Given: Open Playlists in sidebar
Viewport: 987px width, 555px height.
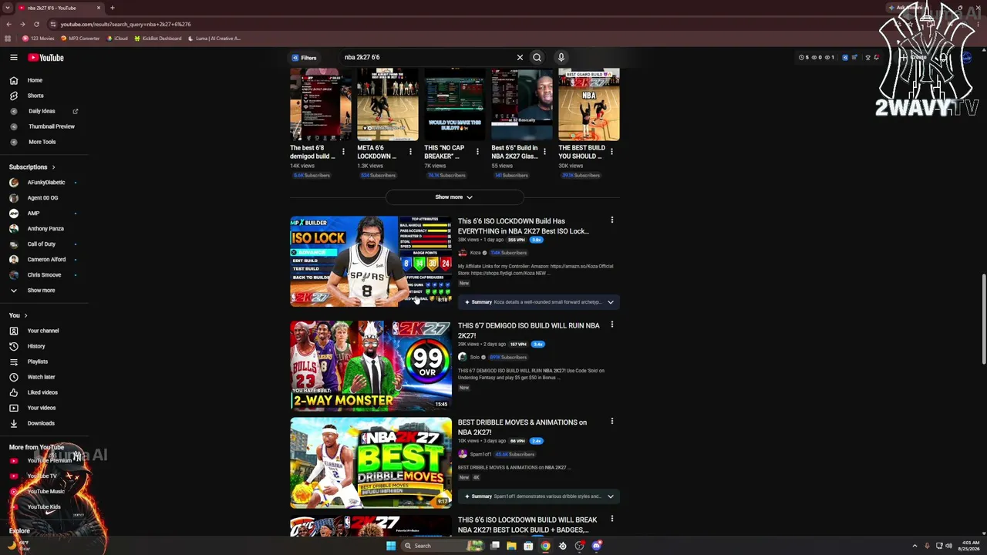Looking at the screenshot, I should point(38,362).
